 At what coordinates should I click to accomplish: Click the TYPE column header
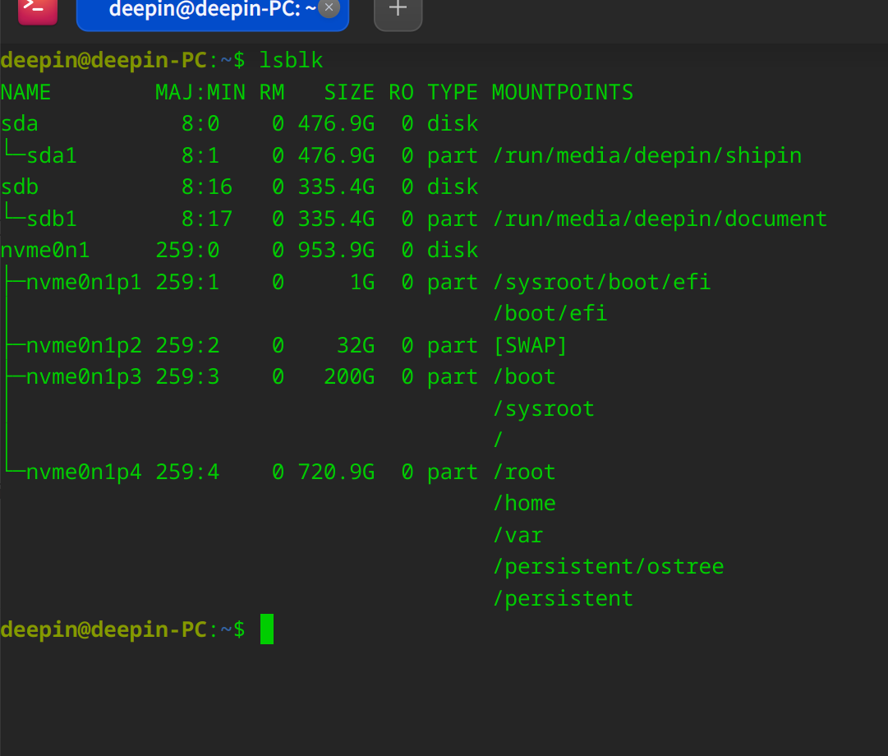click(x=453, y=92)
